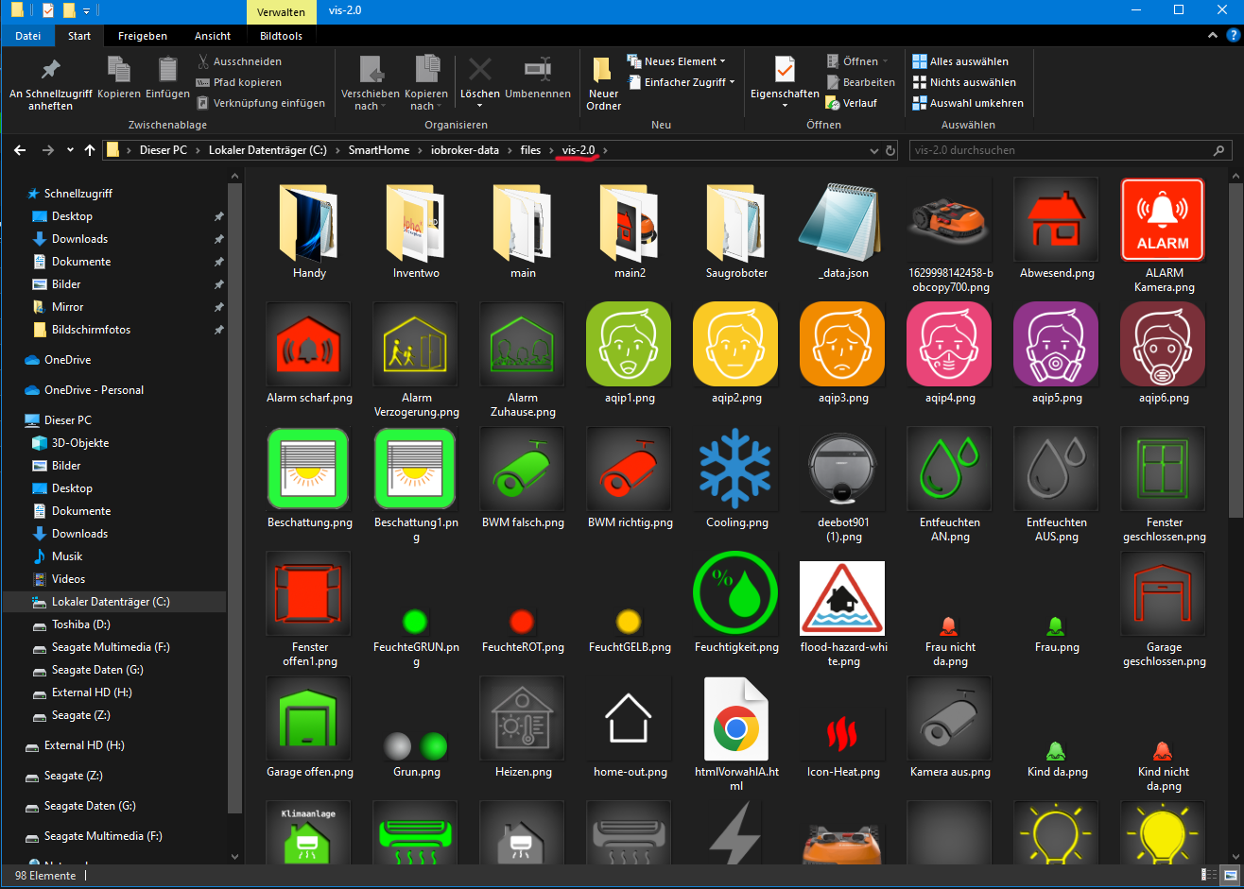Select Alarm scharf.png thumbnail
Image resolution: width=1244 pixels, height=889 pixels.
coord(309,344)
